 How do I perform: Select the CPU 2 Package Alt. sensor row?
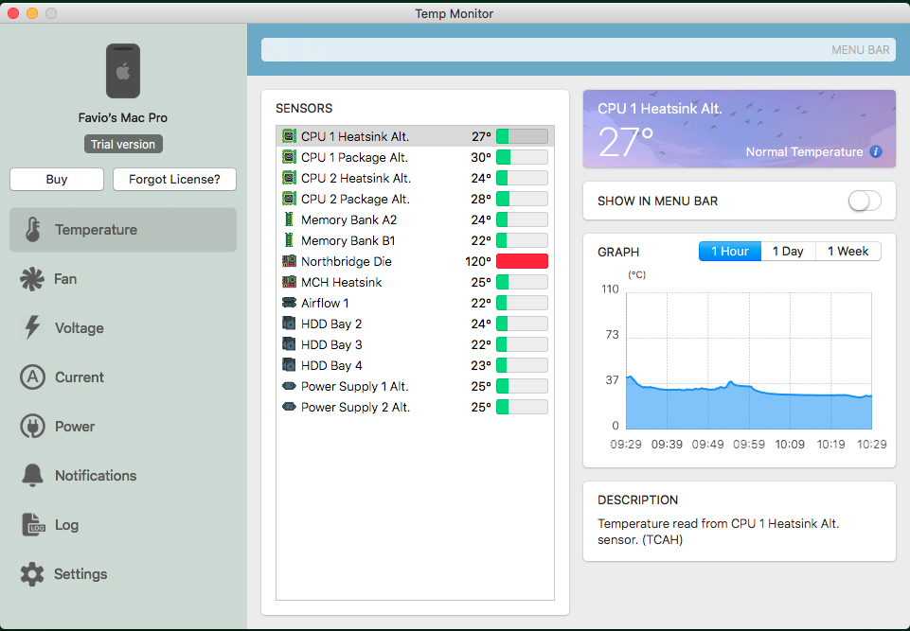click(x=415, y=199)
